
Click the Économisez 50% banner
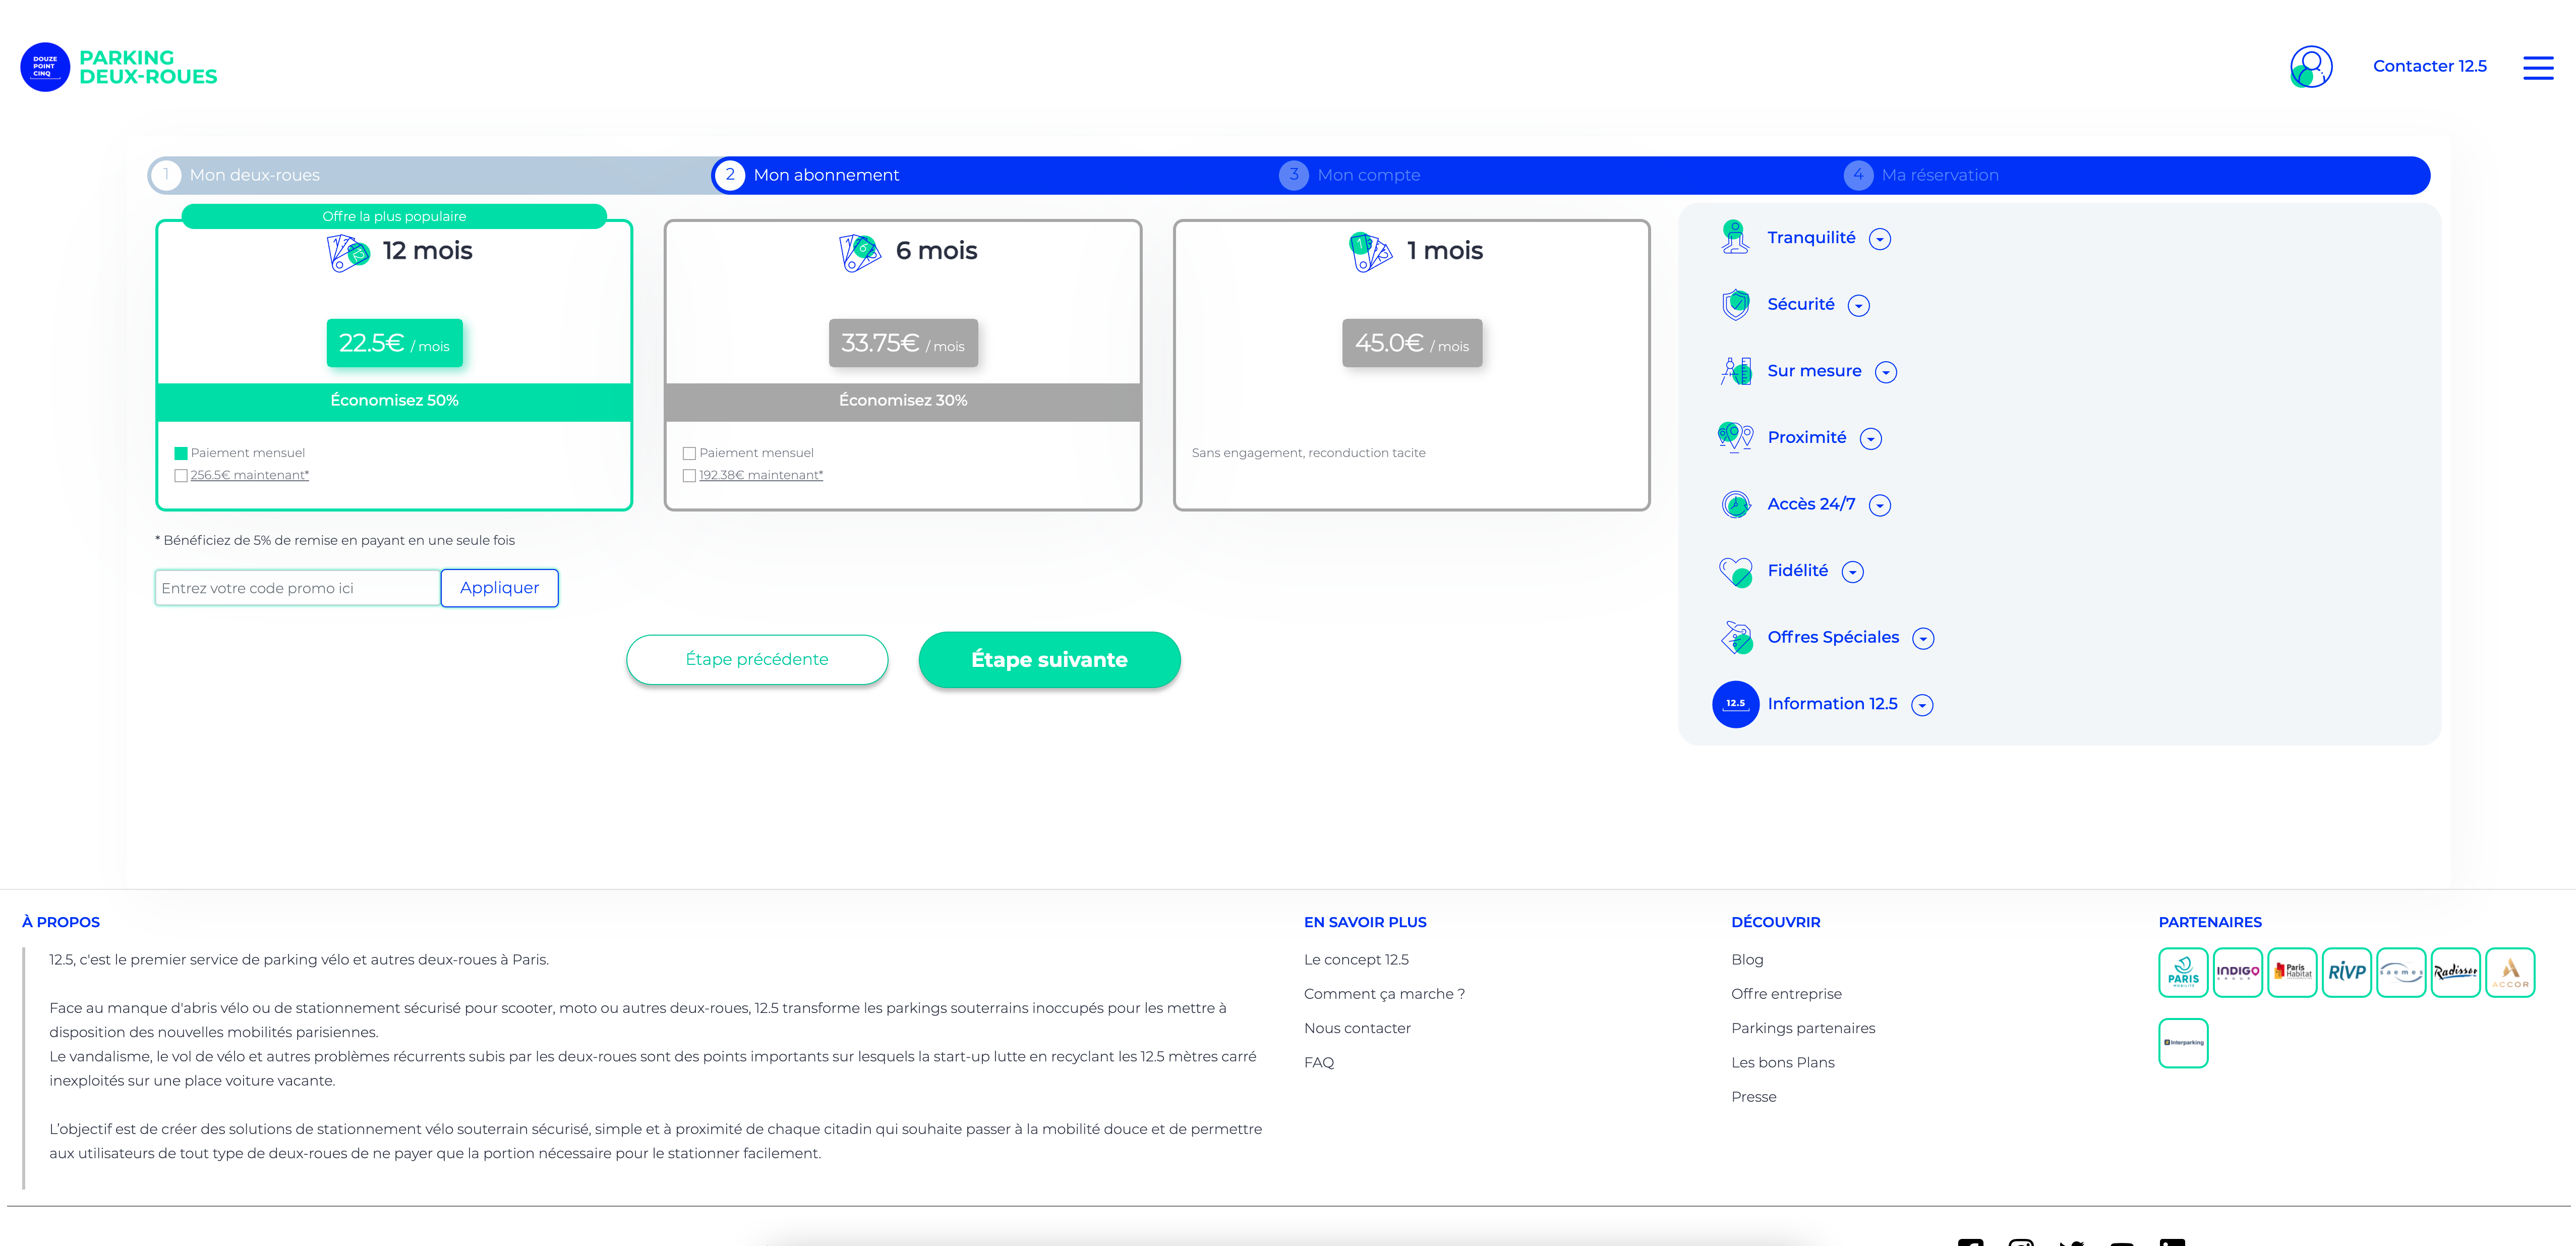(x=394, y=401)
